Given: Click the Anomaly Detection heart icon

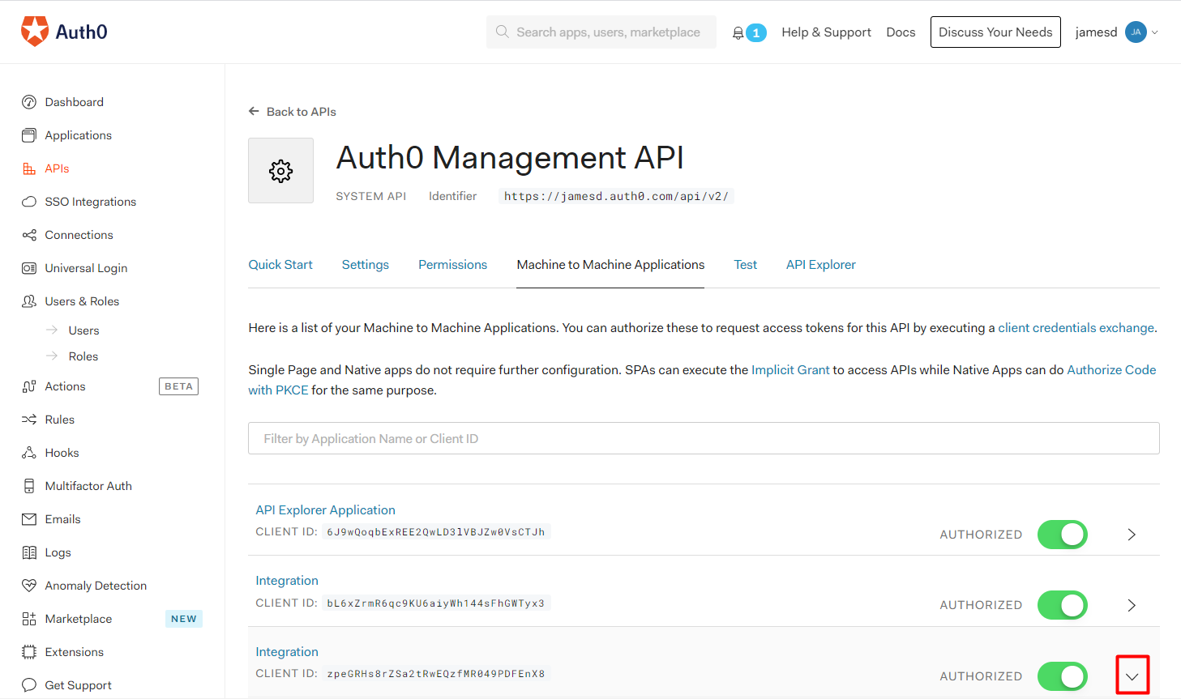Looking at the screenshot, I should [29, 586].
